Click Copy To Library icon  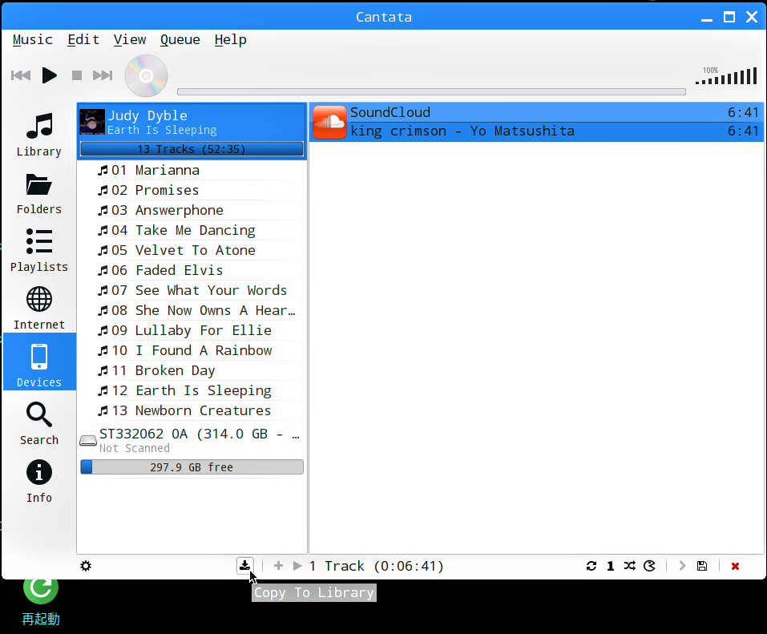tap(245, 566)
